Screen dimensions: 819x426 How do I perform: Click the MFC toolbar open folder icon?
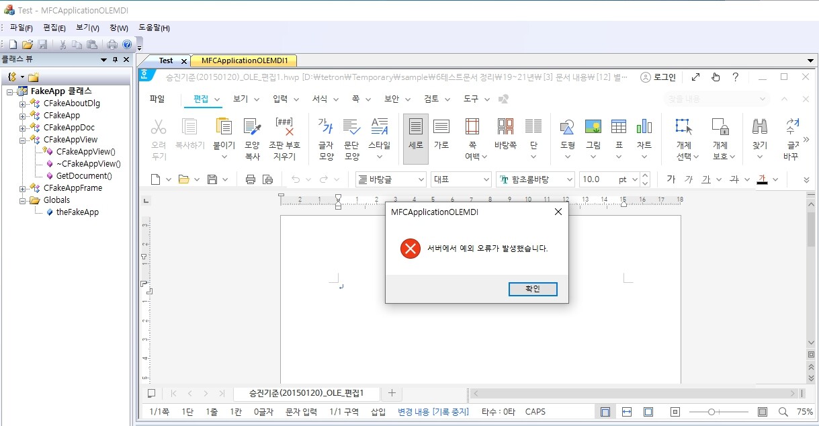(28, 44)
